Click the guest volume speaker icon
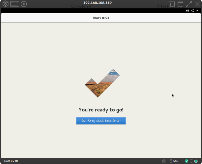202x164 pixels. [x=187, y=11]
